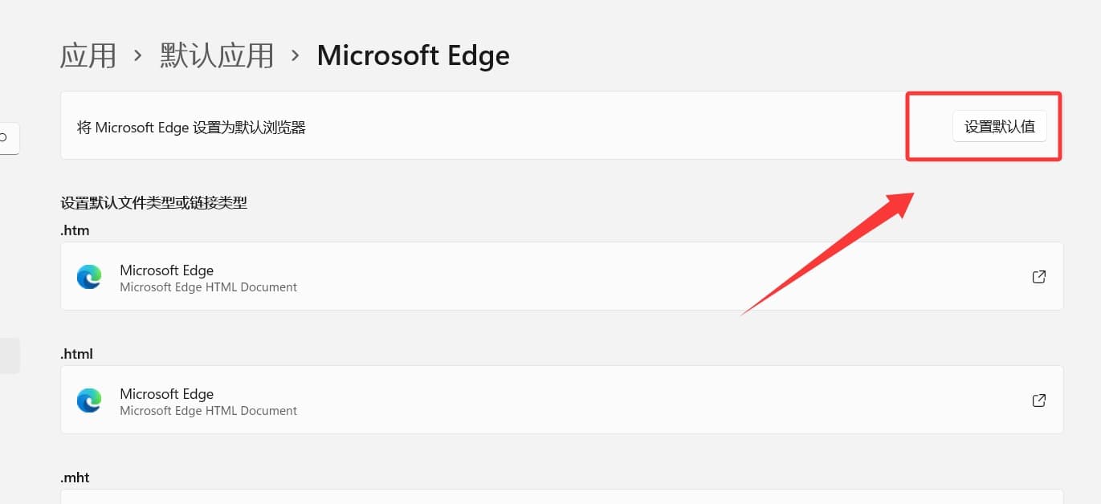The height and width of the screenshot is (504, 1101).
Task: Click the HTML Document subtitle in the .html card
Action: [208, 411]
